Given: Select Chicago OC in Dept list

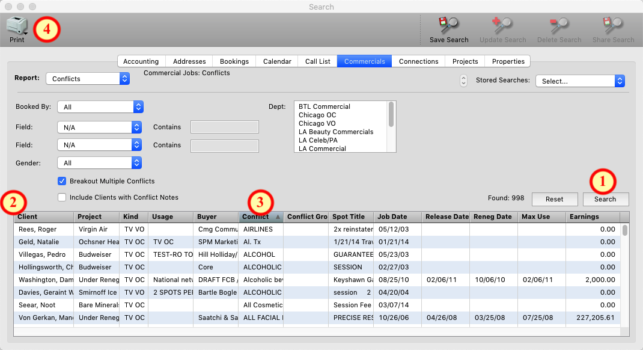Looking at the screenshot, I should click(x=317, y=115).
